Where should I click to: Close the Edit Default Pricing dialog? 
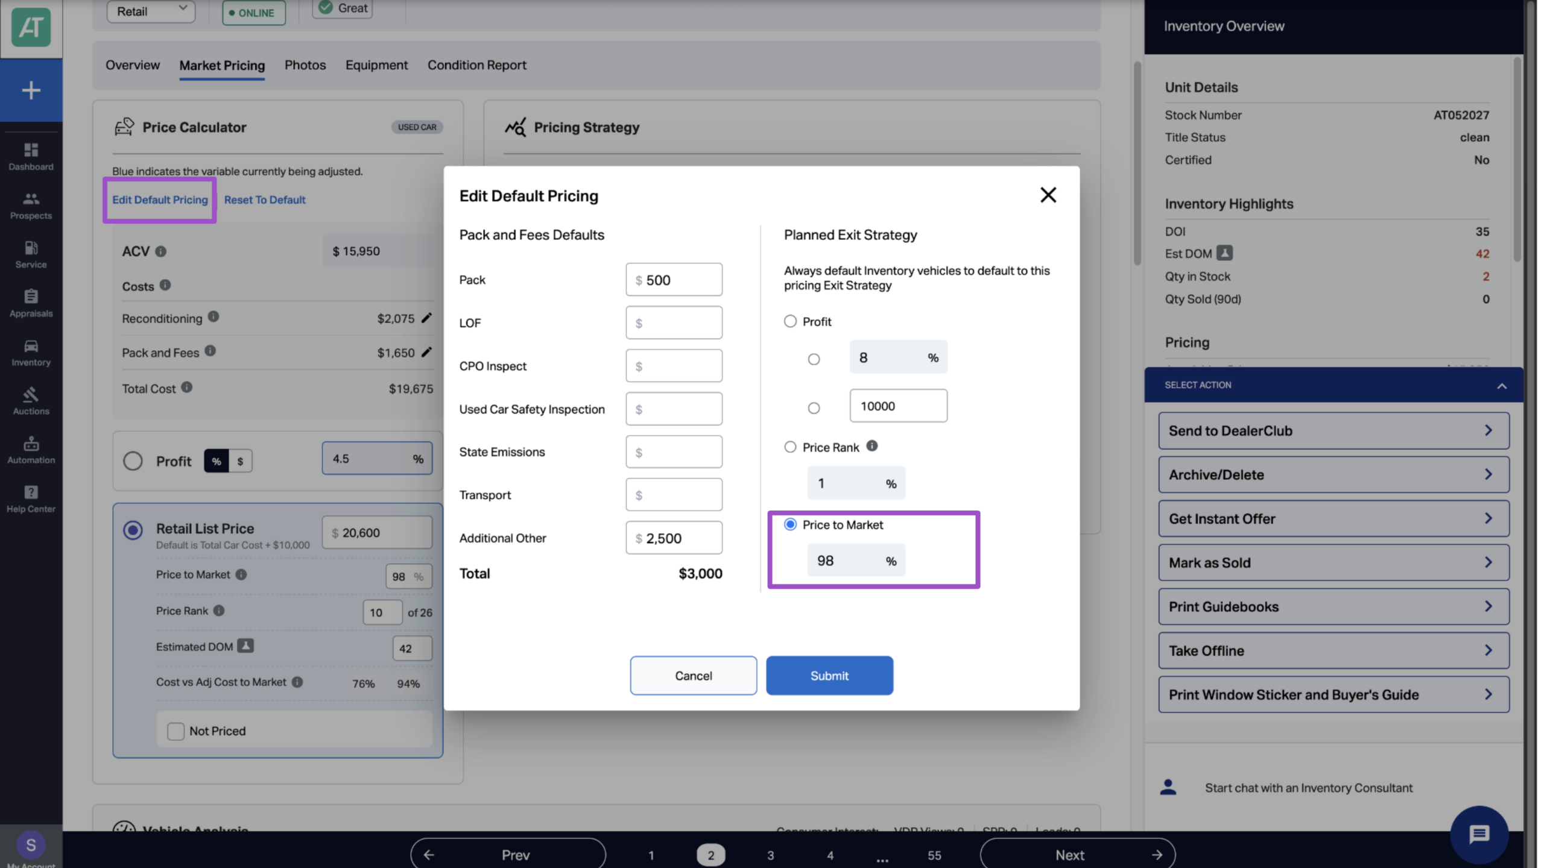click(1048, 195)
